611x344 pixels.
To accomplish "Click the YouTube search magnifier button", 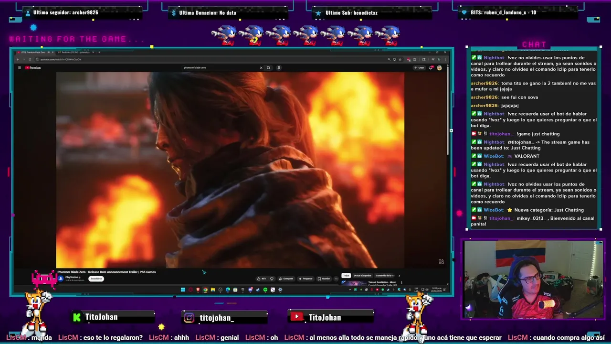I will (x=269, y=68).
